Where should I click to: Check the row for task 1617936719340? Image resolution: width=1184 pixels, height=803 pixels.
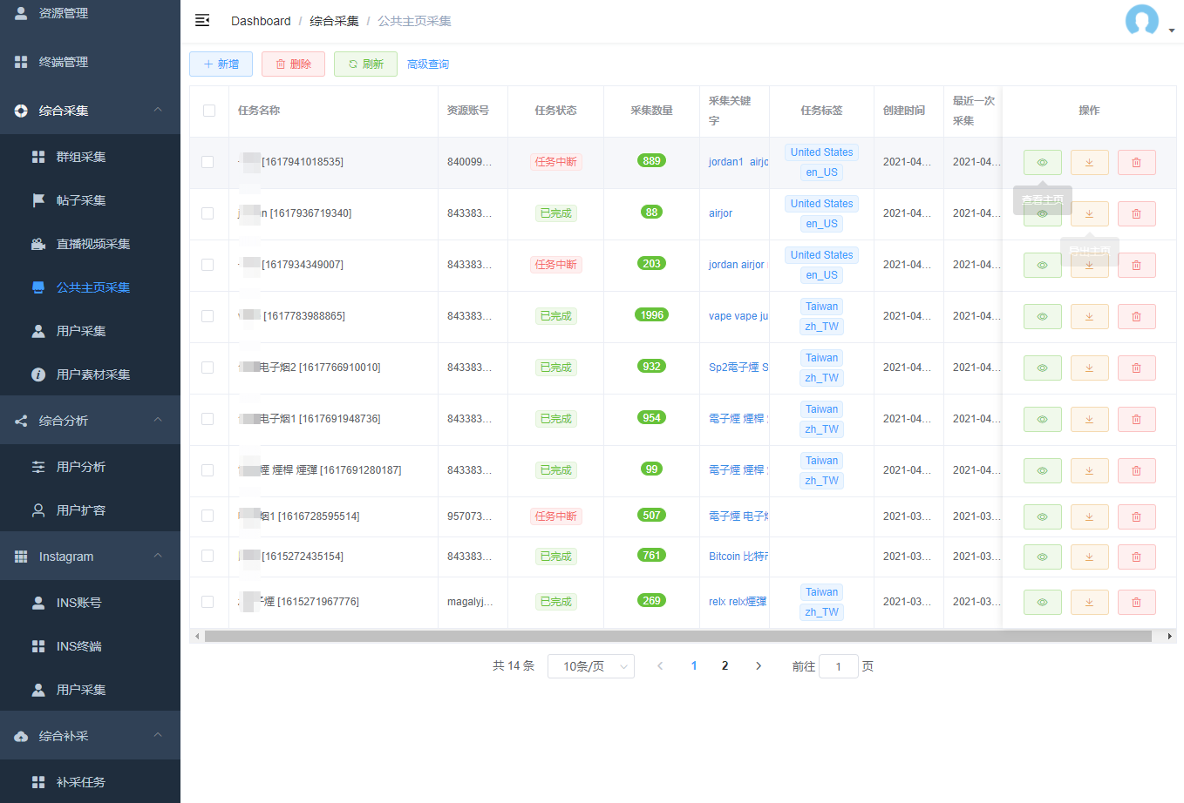(208, 213)
